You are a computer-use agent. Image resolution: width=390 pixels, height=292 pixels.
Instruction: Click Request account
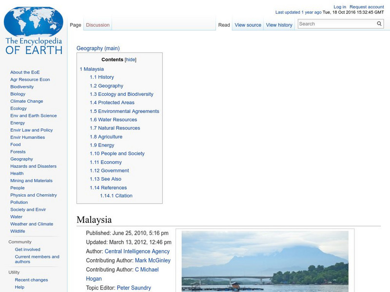367,6
